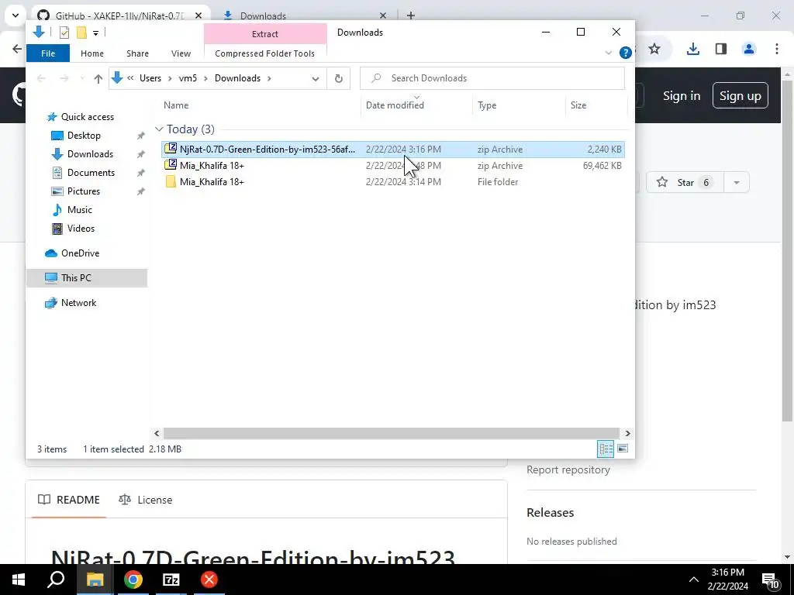The width and height of the screenshot is (794, 595).
Task: Bookmark the page with Chrome star icon
Action: click(654, 49)
